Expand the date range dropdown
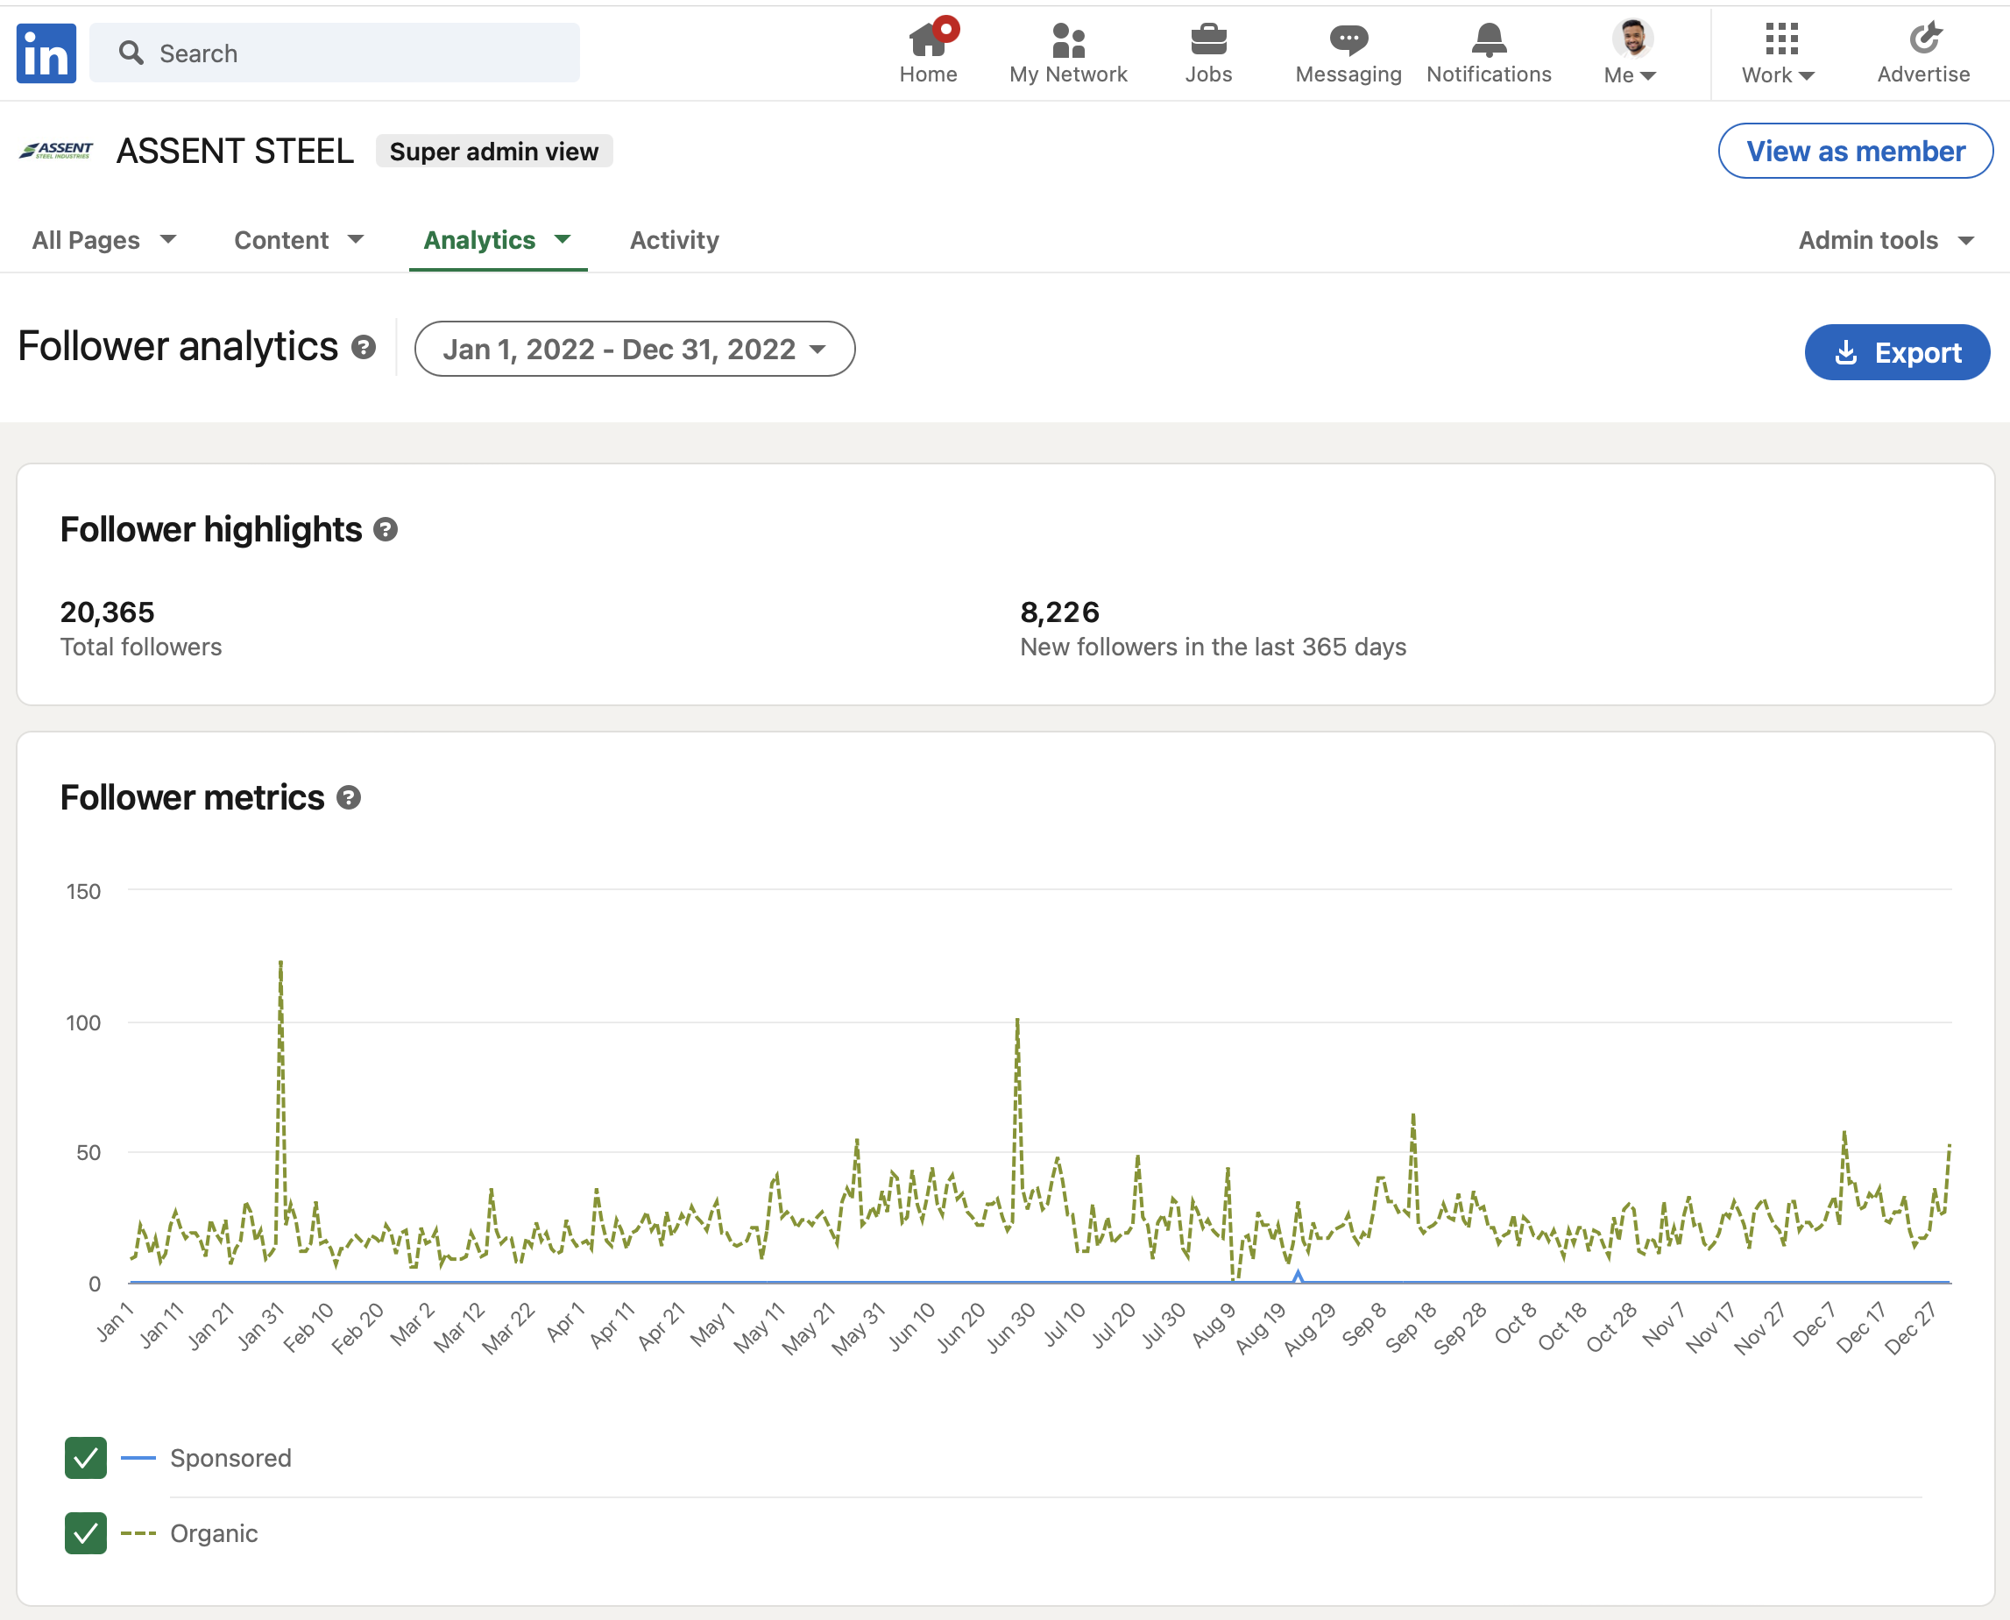The width and height of the screenshot is (2010, 1620). point(634,349)
